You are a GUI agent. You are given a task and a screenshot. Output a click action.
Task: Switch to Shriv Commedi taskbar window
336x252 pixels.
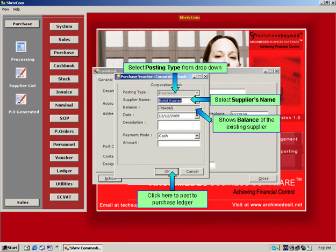pyautogui.click(x=84, y=248)
